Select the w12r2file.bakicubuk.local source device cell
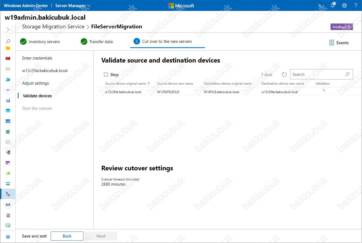This screenshot has height=243, width=362. (123, 92)
